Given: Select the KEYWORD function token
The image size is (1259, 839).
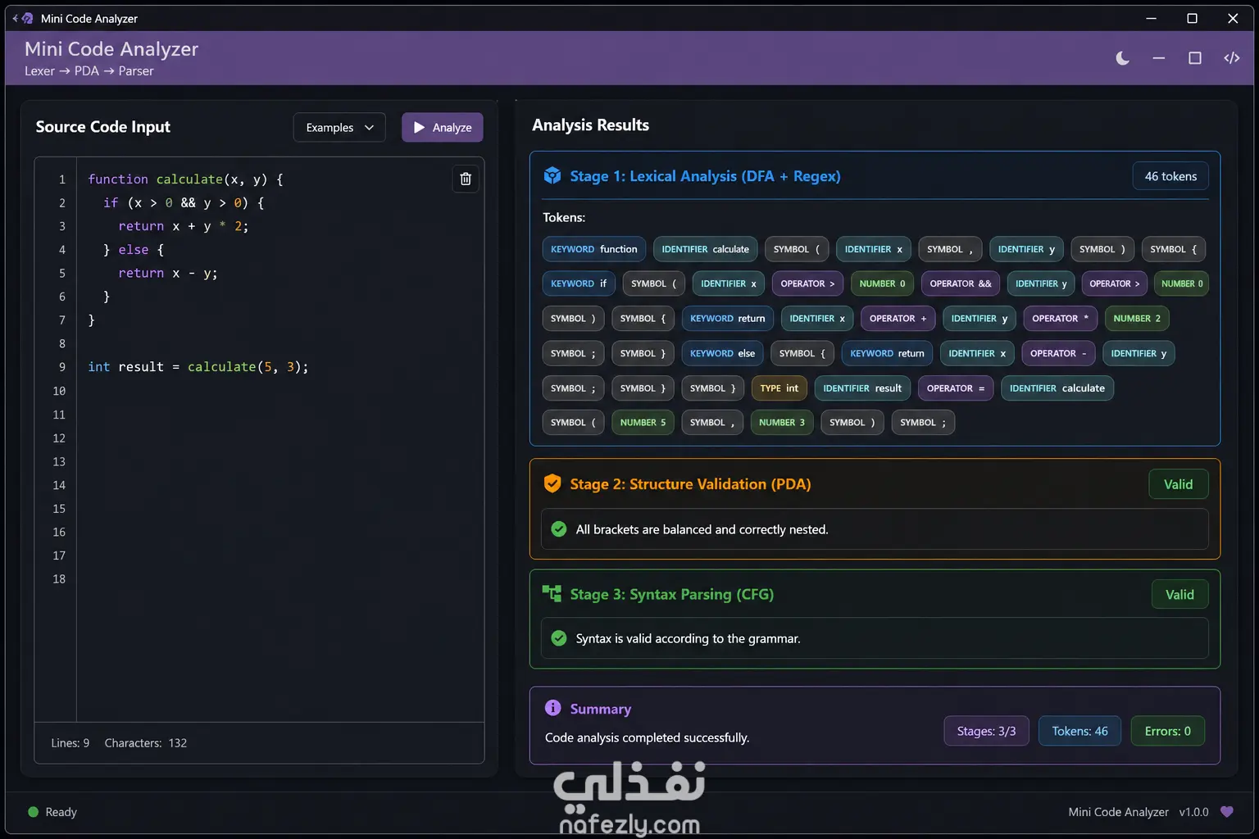Looking at the screenshot, I should pyautogui.click(x=594, y=249).
